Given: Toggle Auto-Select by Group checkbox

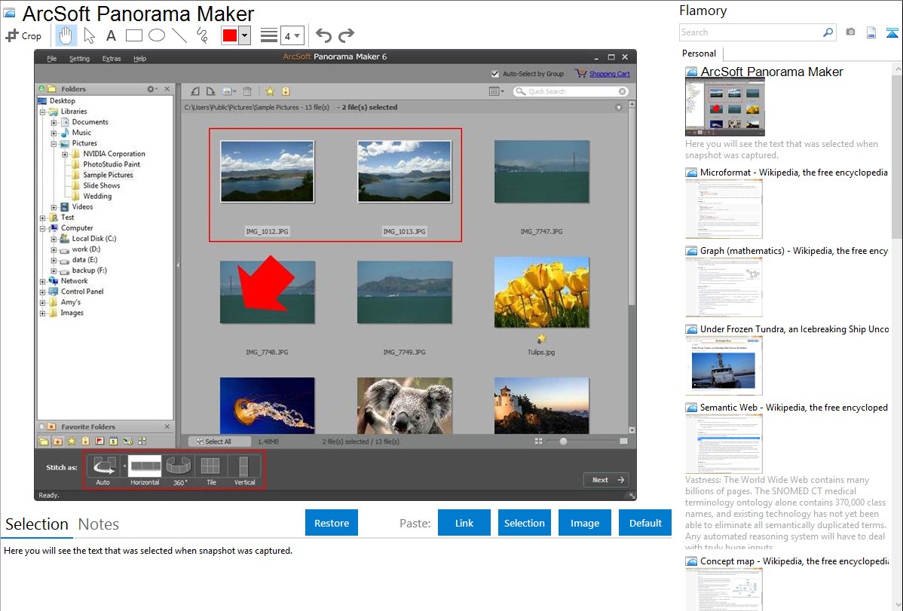Looking at the screenshot, I should pyautogui.click(x=494, y=74).
